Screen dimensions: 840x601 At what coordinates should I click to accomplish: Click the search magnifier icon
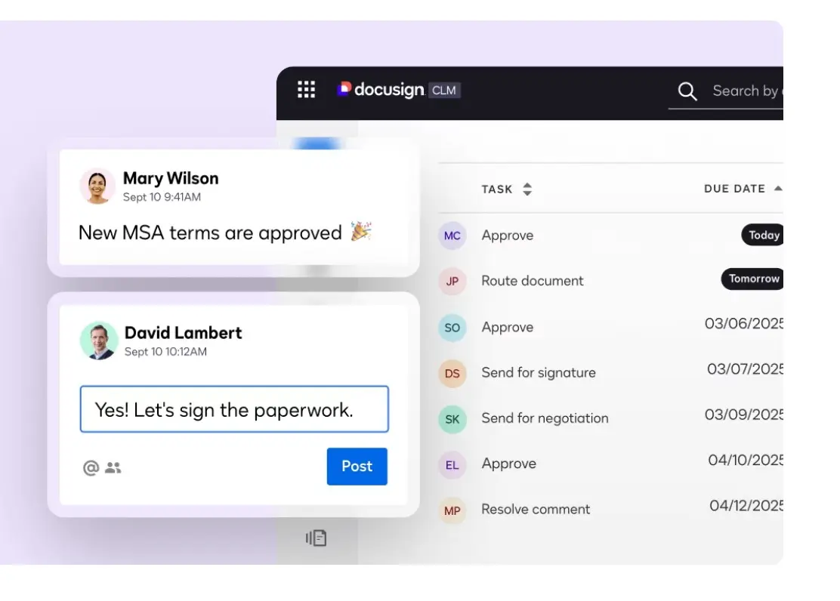point(687,91)
